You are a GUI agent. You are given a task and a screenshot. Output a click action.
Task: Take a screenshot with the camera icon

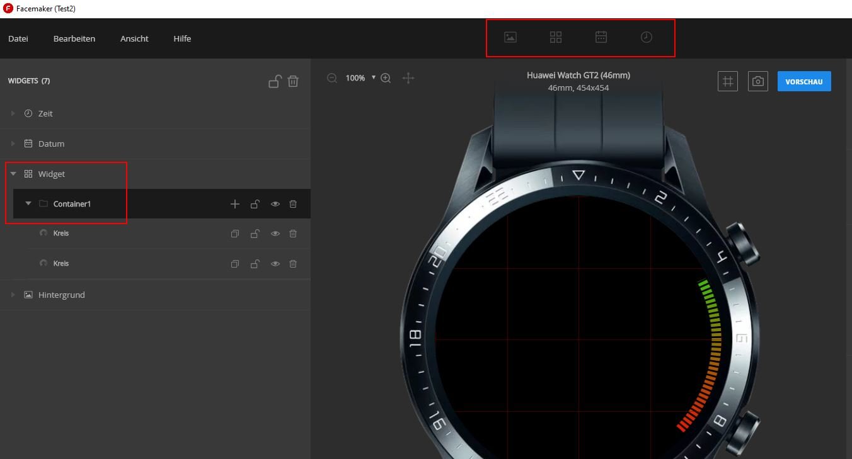click(x=758, y=81)
